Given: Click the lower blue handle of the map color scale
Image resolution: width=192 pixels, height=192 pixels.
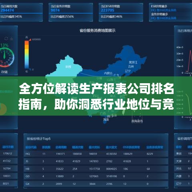Looking at the screenshot, I should [30, 69].
